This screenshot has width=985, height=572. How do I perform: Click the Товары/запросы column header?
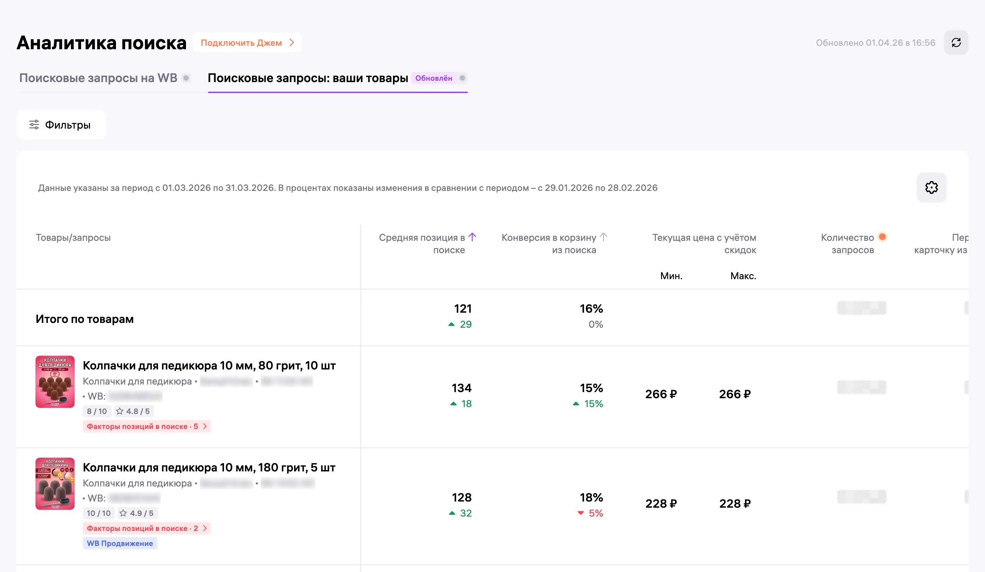click(73, 238)
